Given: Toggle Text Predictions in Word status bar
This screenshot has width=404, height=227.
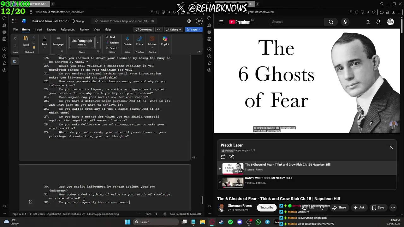Looking at the screenshot, I should (x=74, y=214).
